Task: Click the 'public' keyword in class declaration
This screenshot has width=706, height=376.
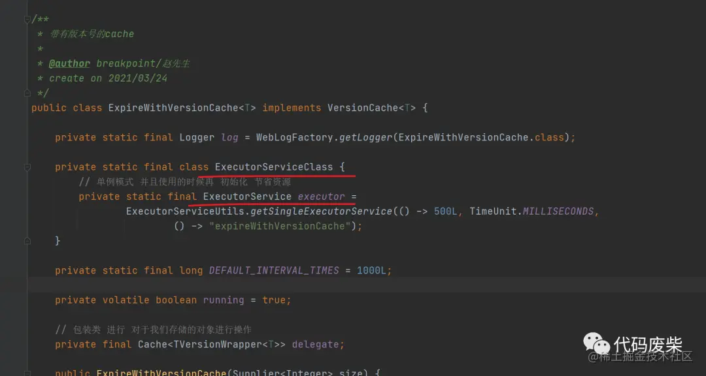Action: [48, 108]
